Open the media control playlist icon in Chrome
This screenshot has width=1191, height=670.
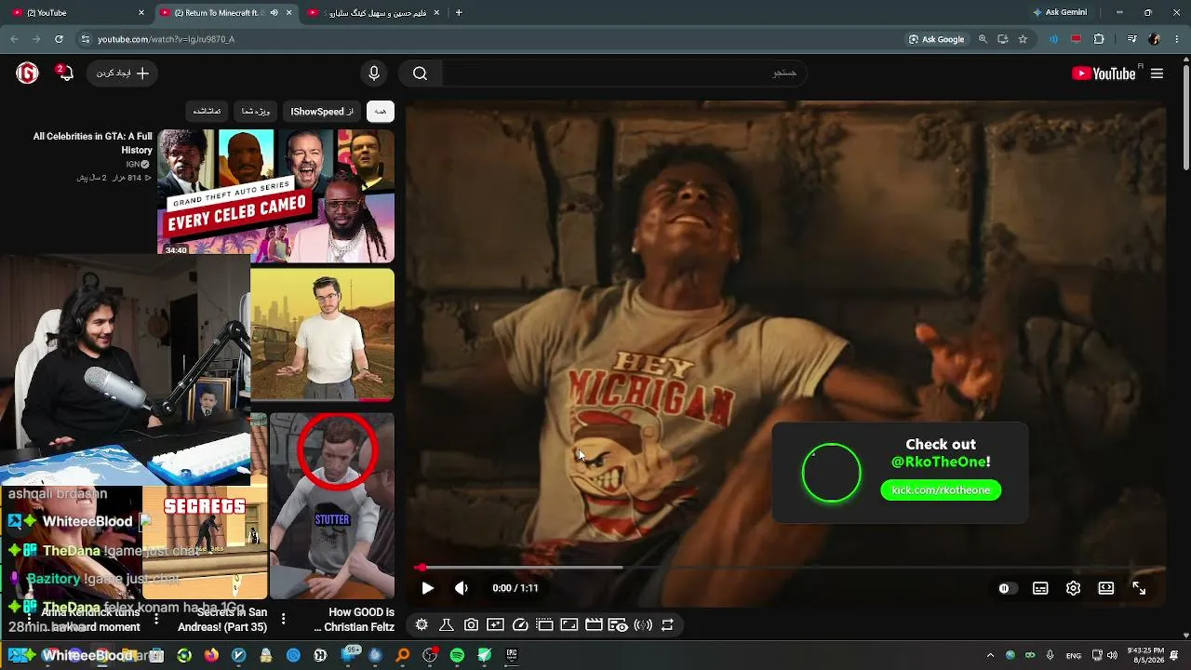tap(1131, 39)
